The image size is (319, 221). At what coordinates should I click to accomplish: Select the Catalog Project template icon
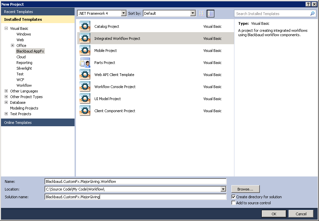[x=85, y=26]
